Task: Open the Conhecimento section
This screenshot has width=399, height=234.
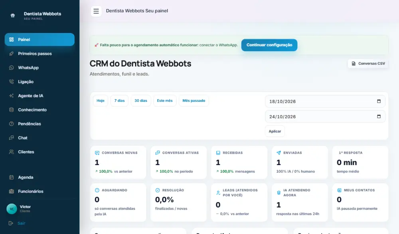Action: click(40, 110)
